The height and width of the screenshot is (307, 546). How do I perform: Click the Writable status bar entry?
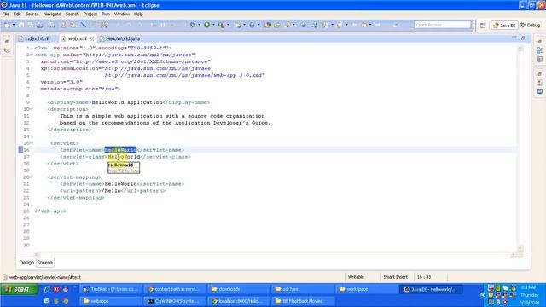[356, 277]
